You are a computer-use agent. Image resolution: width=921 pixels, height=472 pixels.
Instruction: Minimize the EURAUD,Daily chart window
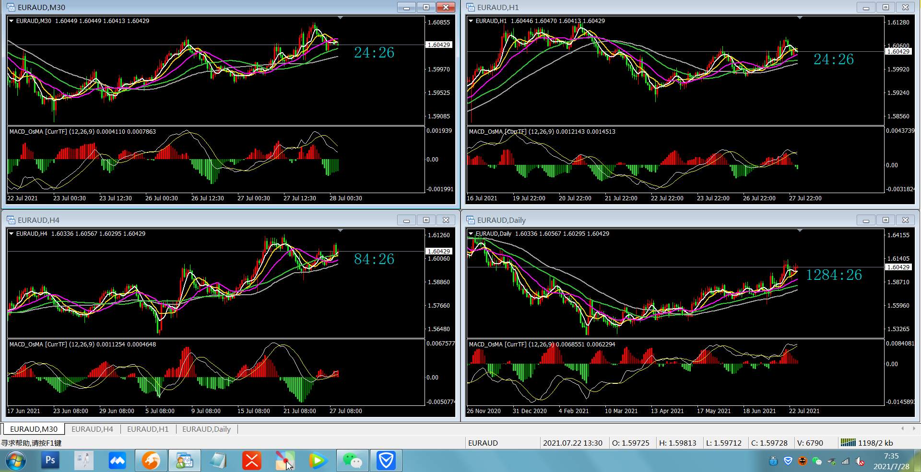[x=866, y=220]
